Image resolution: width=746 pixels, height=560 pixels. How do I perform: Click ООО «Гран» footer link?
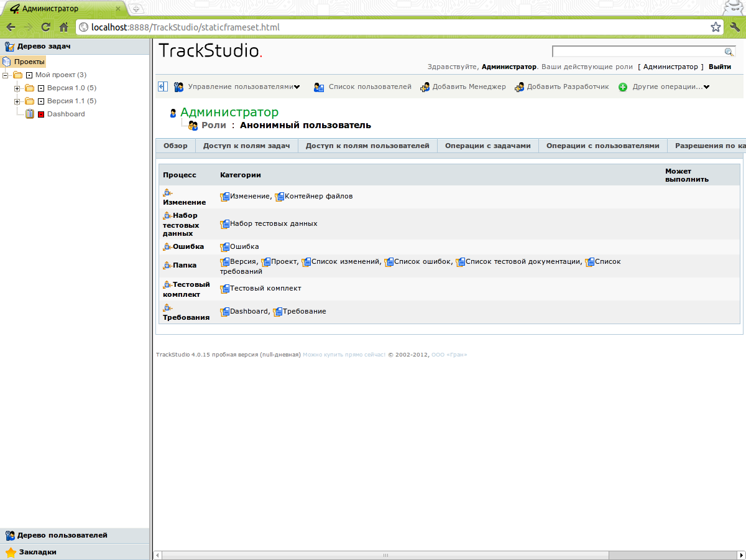point(449,355)
